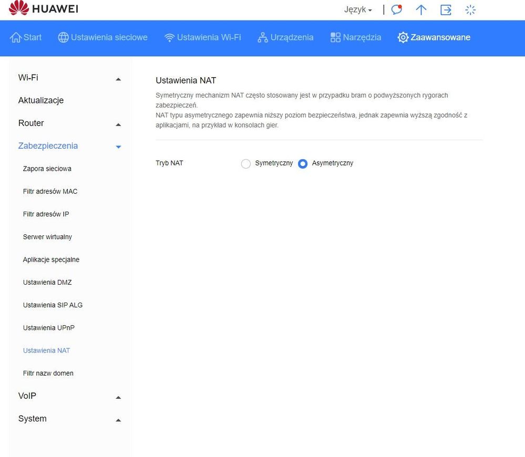Click the Huawei logo
This screenshot has width=525, height=457.
coord(44,8)
